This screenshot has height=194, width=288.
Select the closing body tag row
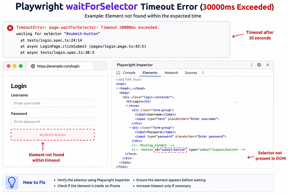coord(125,162)
